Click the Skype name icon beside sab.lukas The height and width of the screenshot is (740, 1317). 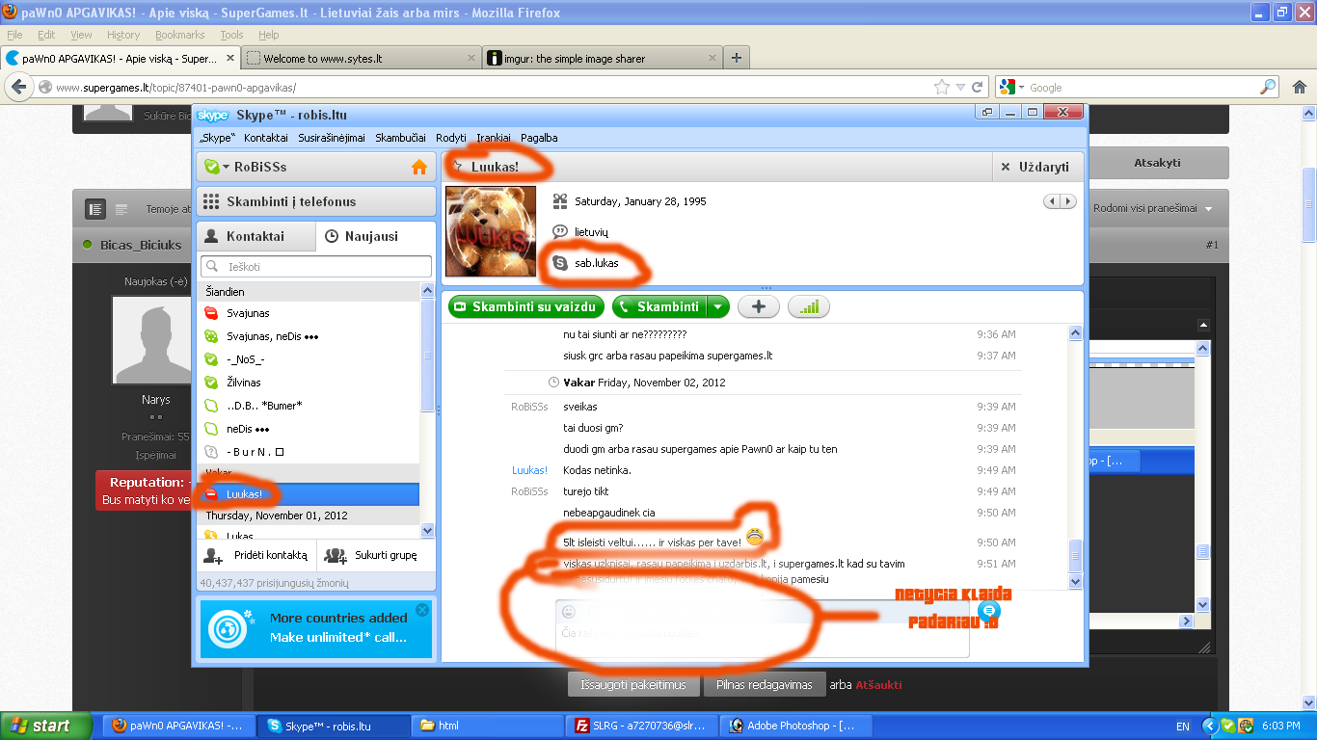click(x=560, y=262)
